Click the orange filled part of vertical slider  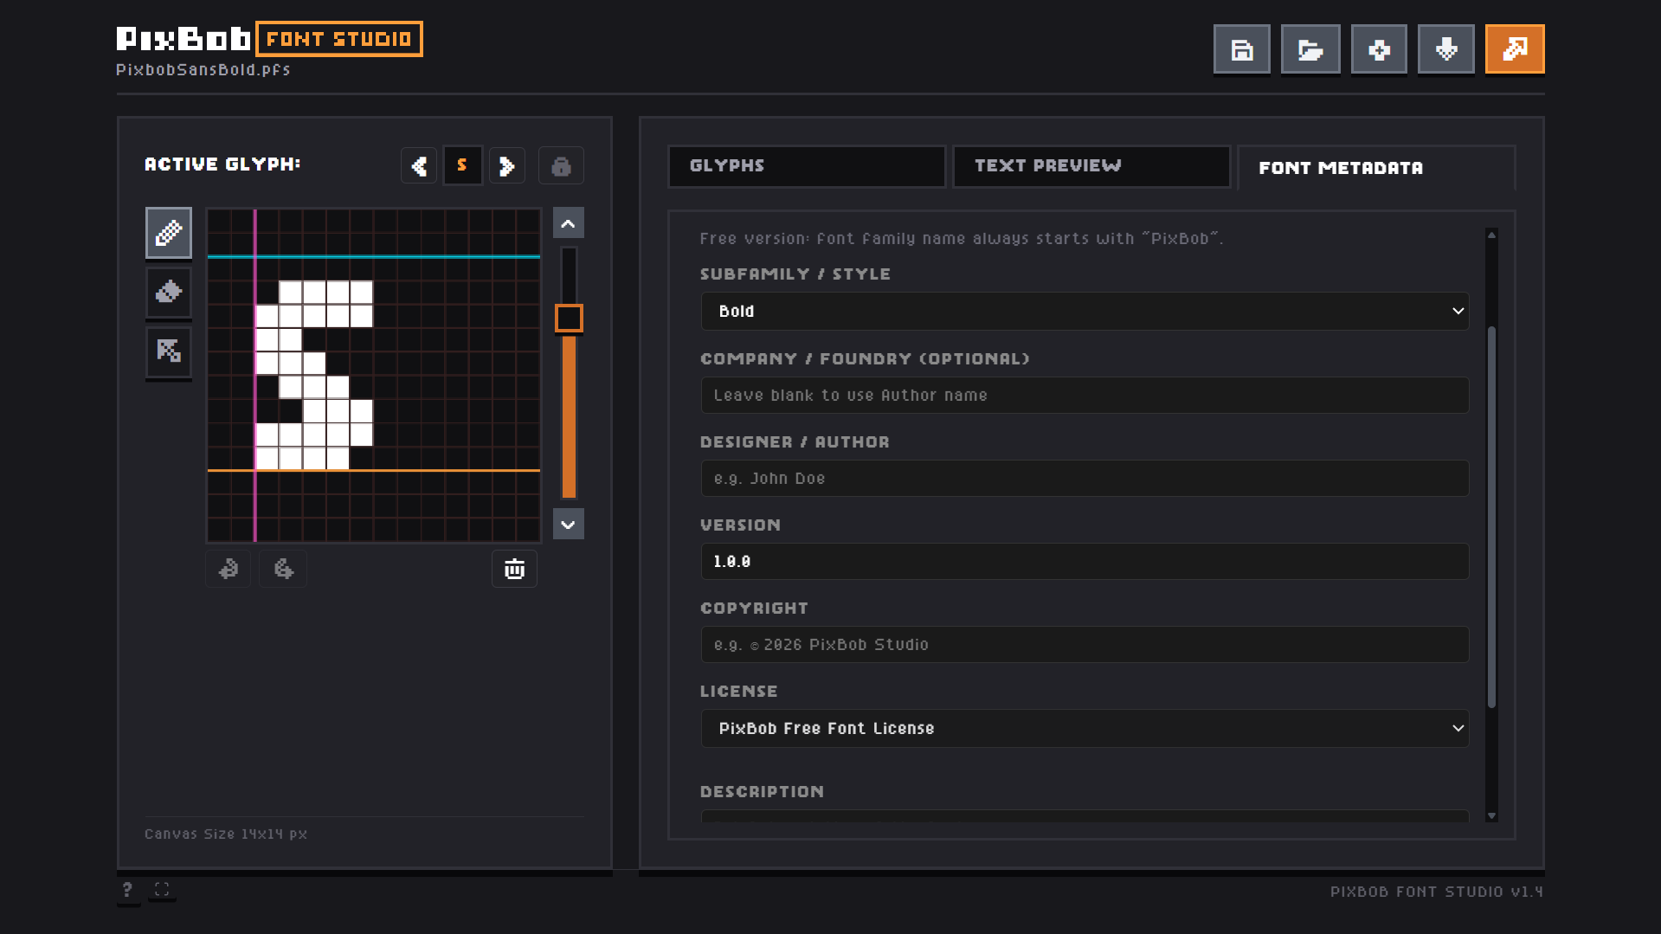(569, 416)
